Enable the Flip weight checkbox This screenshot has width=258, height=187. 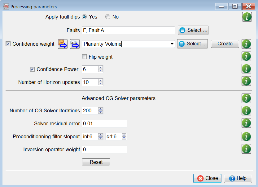click(84, 57)
